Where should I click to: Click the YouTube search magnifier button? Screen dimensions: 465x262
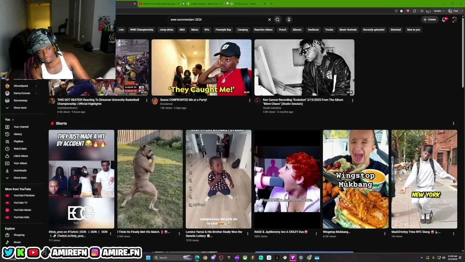point(278,20)
